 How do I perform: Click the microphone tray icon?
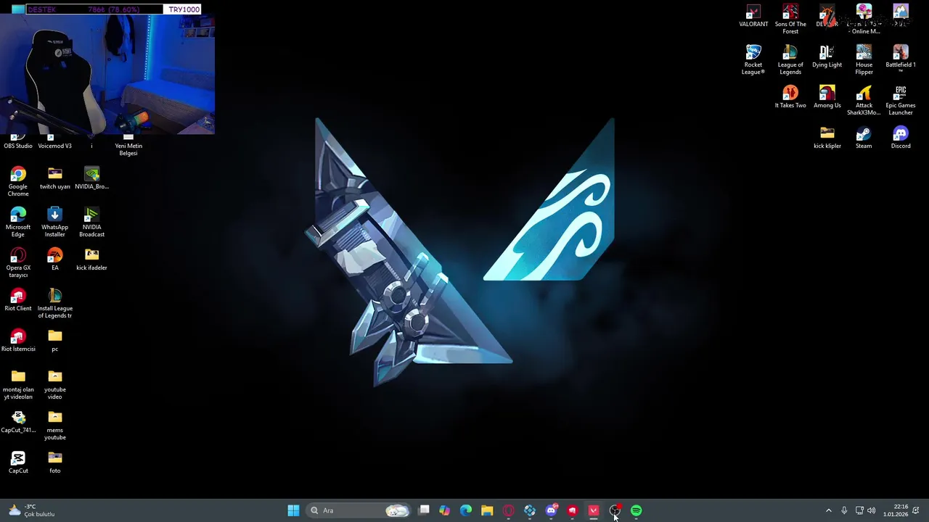tap(844, 510)
